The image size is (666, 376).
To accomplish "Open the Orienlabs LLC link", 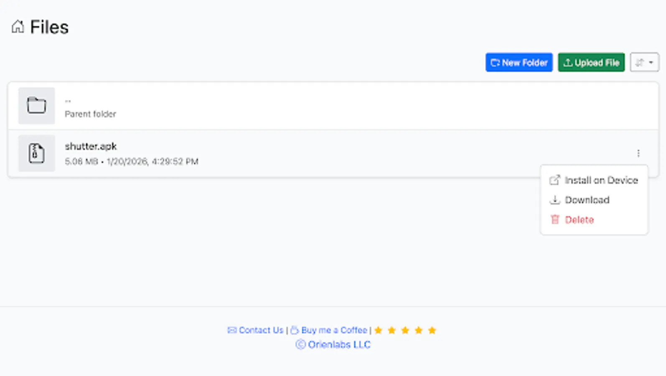I will 333,345.
